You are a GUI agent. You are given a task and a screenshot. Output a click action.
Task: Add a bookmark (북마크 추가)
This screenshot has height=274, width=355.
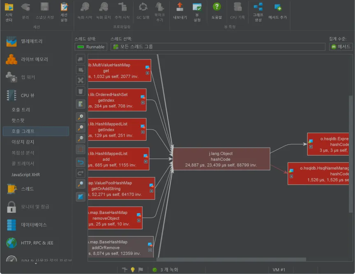(160, 12)
